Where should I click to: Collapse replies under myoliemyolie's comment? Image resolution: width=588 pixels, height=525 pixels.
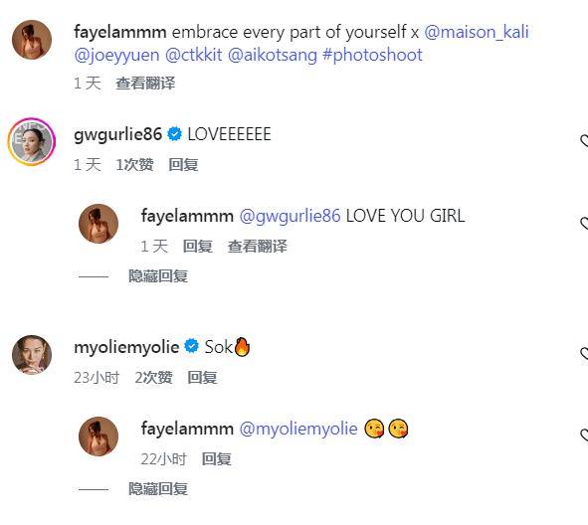158,489
